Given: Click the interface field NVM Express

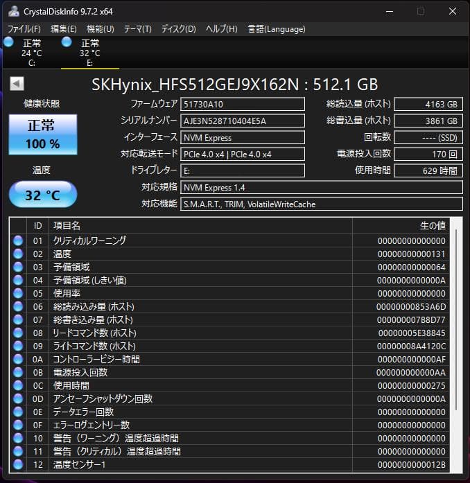Looking at the screenshot, I should click(243, 137).
